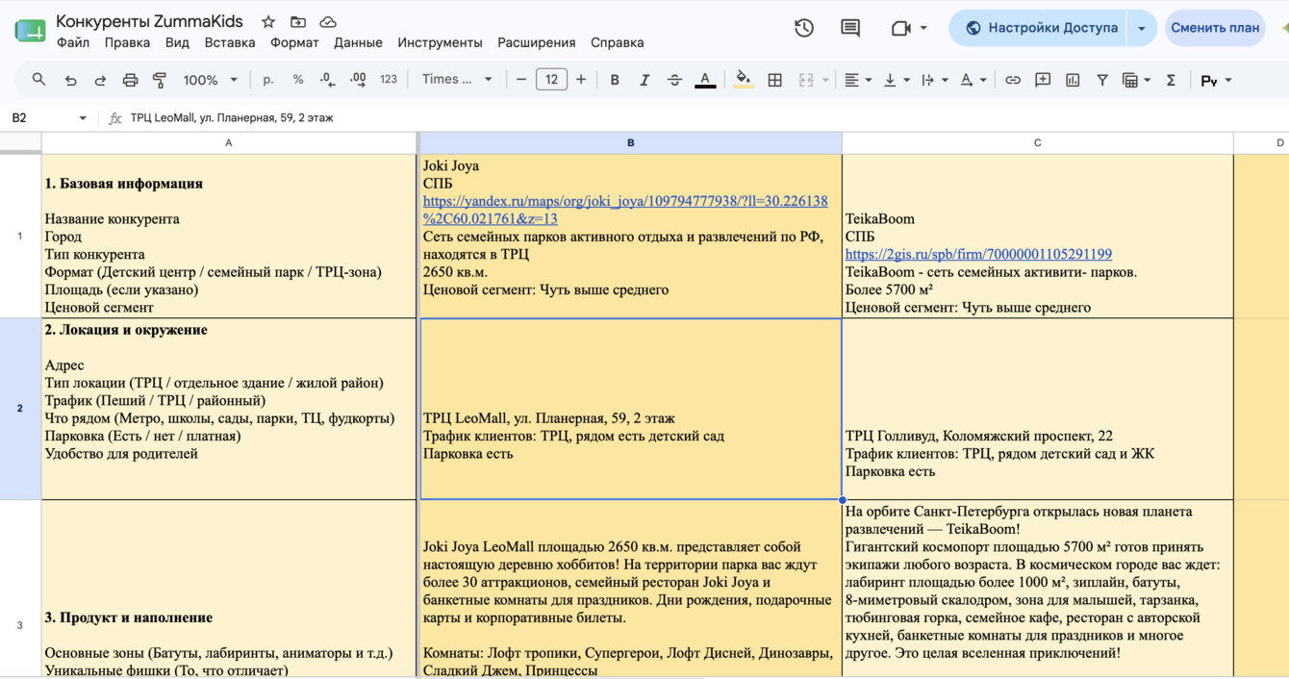Click the print icon in toolbar
This screenshot has height=679, width=1289.
pyautogui.click(x=130, y=80)
